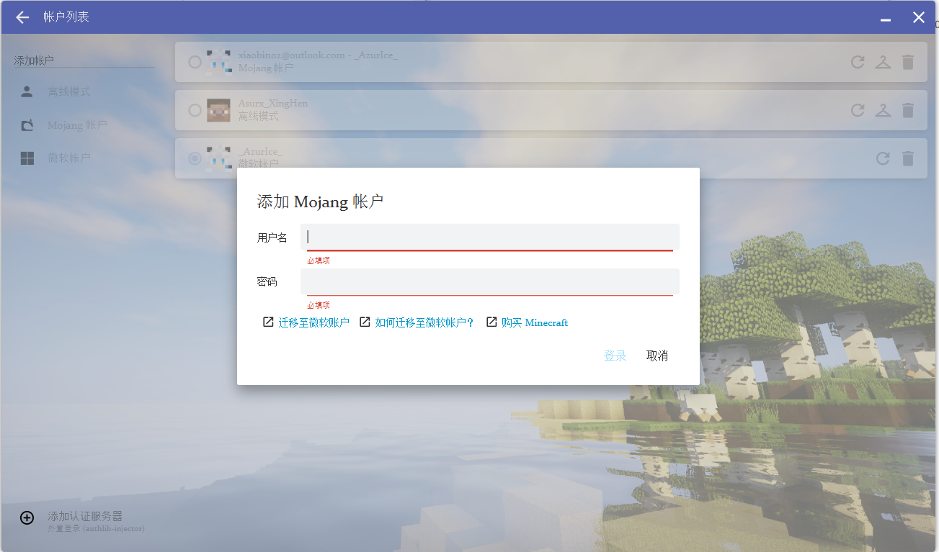Open the 迁移至微软账户 link
The image size is (939, 552).
pos(313,322)
